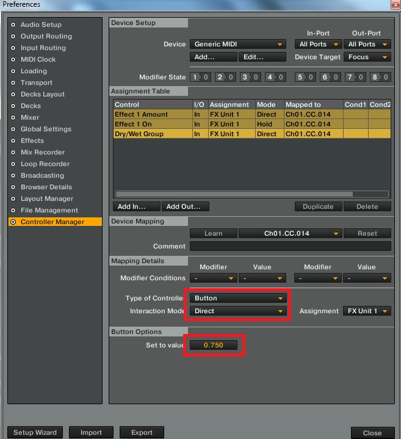Open the In-Port All Ports dropdown
Viewport: 401px width, 439px height.
318,44
